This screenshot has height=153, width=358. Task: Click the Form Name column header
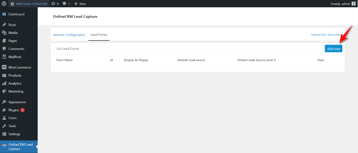pos(64,60)
